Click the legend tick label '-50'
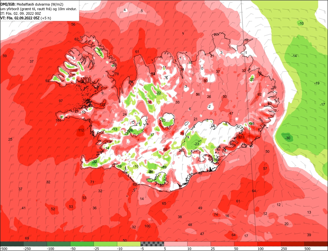 pyautogui.click(x=73, y=249)
